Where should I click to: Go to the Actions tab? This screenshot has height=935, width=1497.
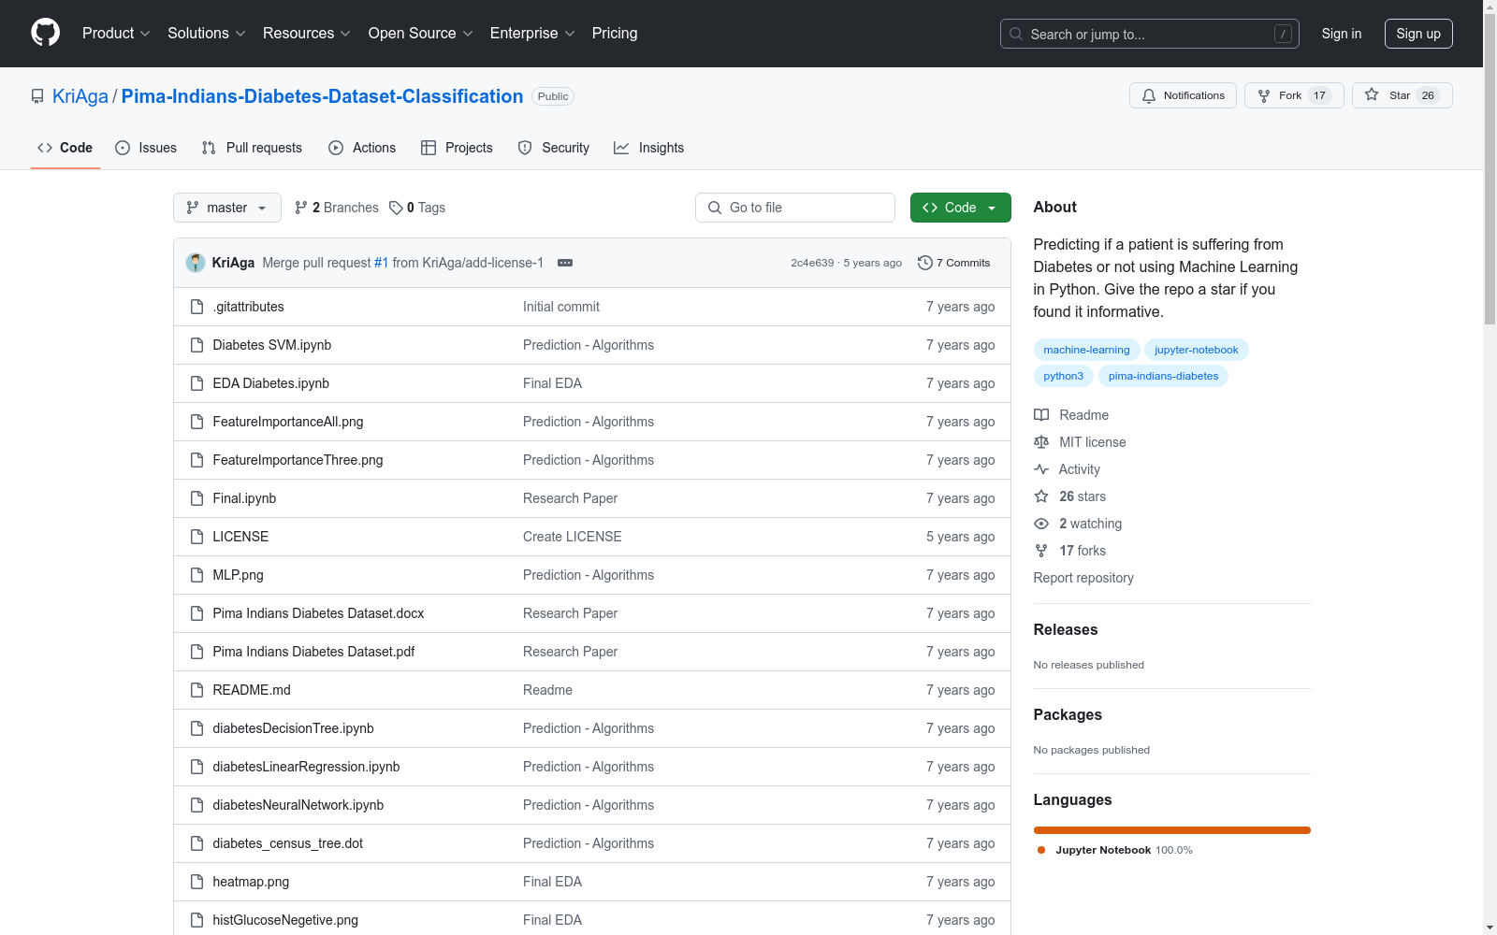362,148
